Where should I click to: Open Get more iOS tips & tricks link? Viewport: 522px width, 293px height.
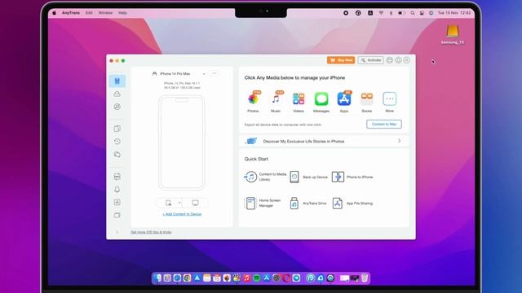coord(151,232)
